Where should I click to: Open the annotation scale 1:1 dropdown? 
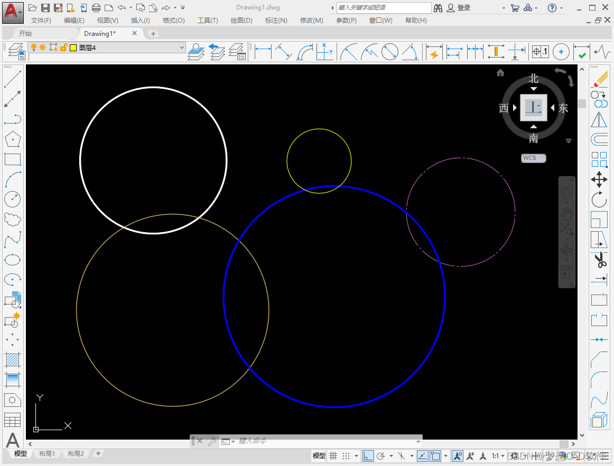498,456
